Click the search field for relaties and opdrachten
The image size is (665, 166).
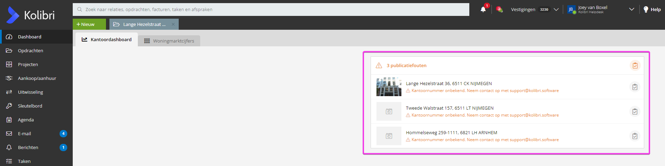[x=271, y=9]
